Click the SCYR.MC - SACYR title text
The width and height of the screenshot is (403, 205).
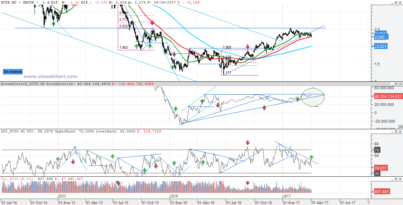[x=20, y=2]
